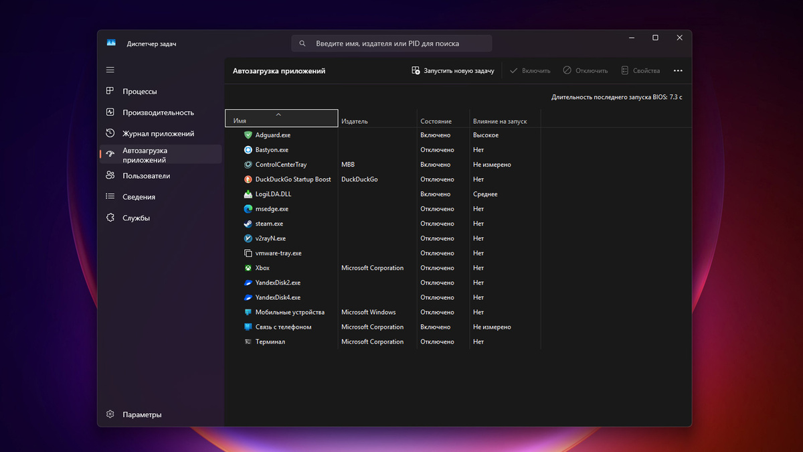Viewport: 803px width, 452px height.
Task: Click the v2rayN.exe icon
Action: pyautogui.click(x=248, y=238)
